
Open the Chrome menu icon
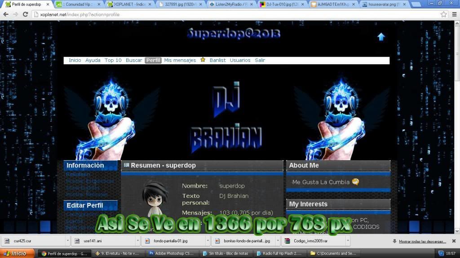[454, 14]
